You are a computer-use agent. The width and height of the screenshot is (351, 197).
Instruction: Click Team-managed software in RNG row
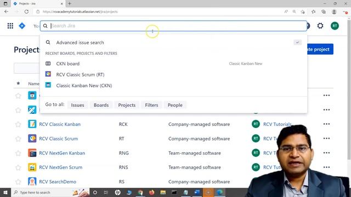coord(195,153)
